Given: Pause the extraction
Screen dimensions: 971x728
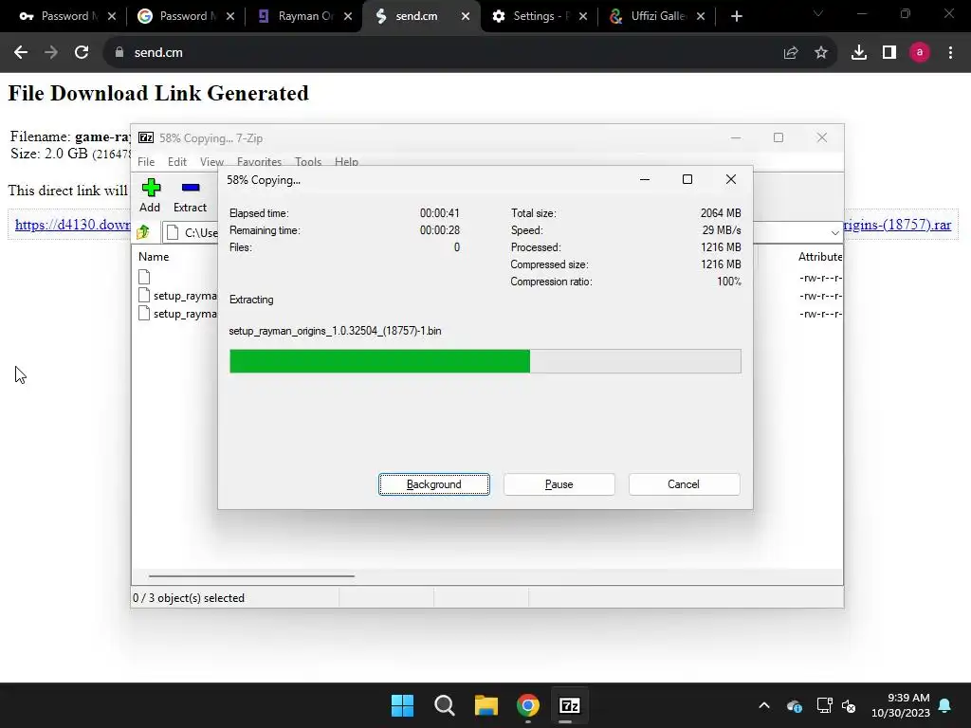Looking at the screenshot, I should (559, 484).
